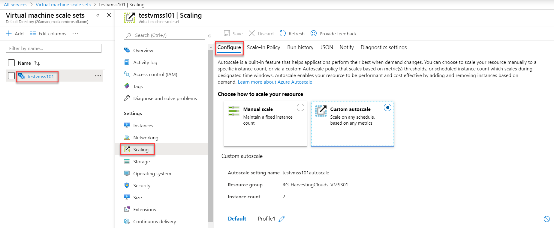This screenshot has height=228, width=554.
Task: Click the Instance count value 2
Action: [x=284, y=197]
